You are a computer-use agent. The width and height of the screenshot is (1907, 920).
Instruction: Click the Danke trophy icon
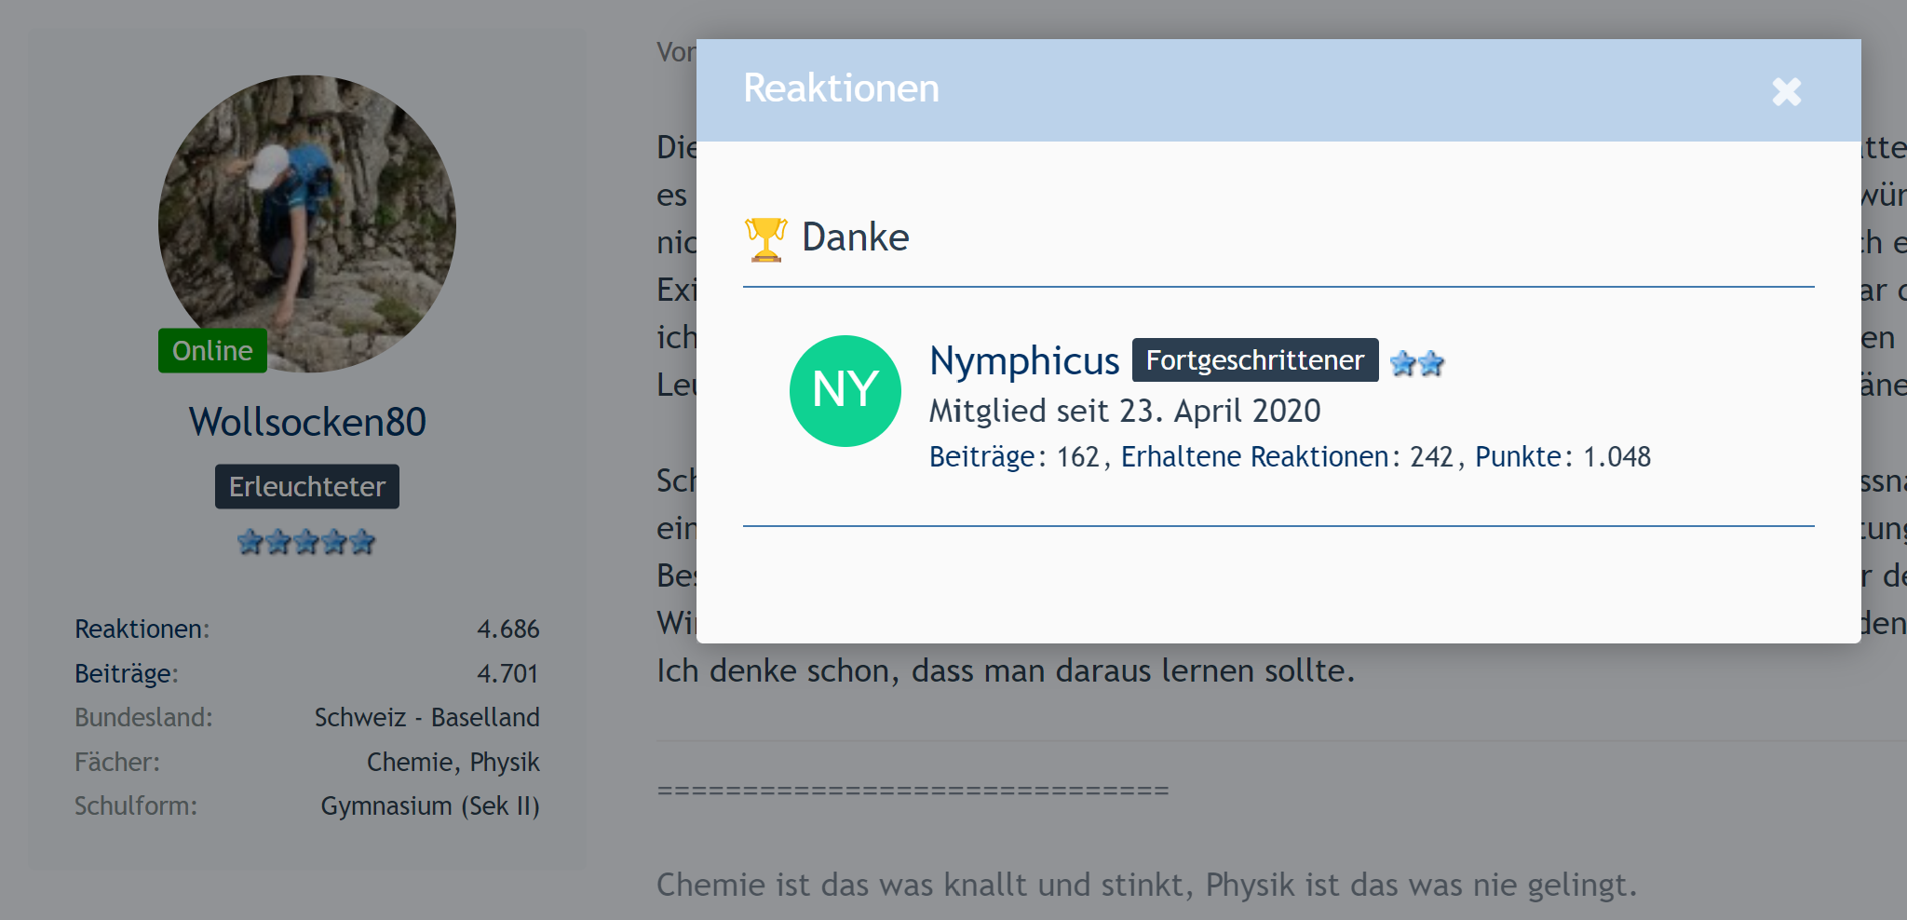pos(765,239)
